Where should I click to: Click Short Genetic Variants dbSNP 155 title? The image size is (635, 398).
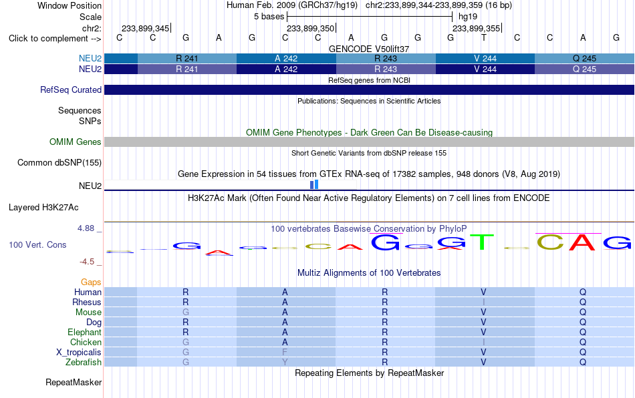coord(369,153)
